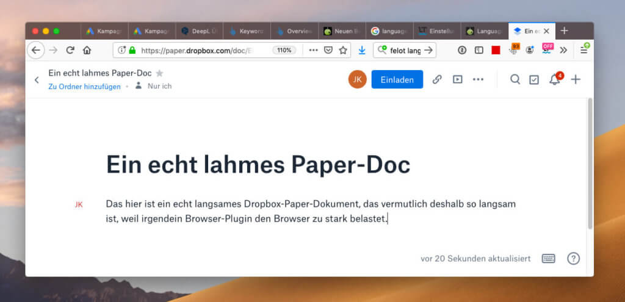
Task: Star the document next to its title
Action: (160, 73)
